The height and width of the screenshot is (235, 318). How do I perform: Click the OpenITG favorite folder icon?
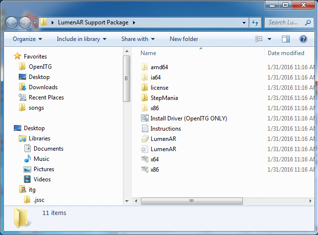coord(22,66)
